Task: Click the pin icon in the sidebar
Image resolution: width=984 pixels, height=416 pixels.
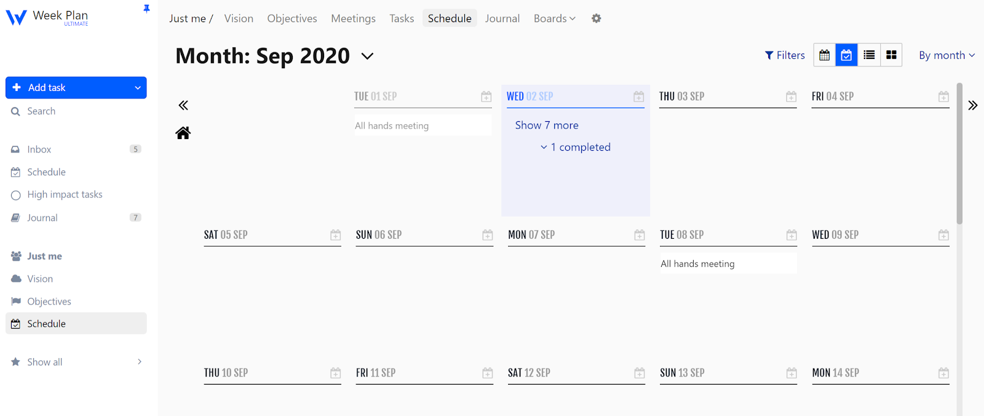Action: coord(146,9)
